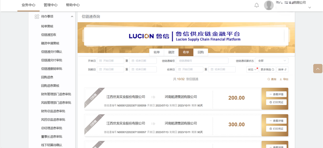Click the 到期日 end date field
The width and height of the screenshot is (323, 148).
click(143, 70)
